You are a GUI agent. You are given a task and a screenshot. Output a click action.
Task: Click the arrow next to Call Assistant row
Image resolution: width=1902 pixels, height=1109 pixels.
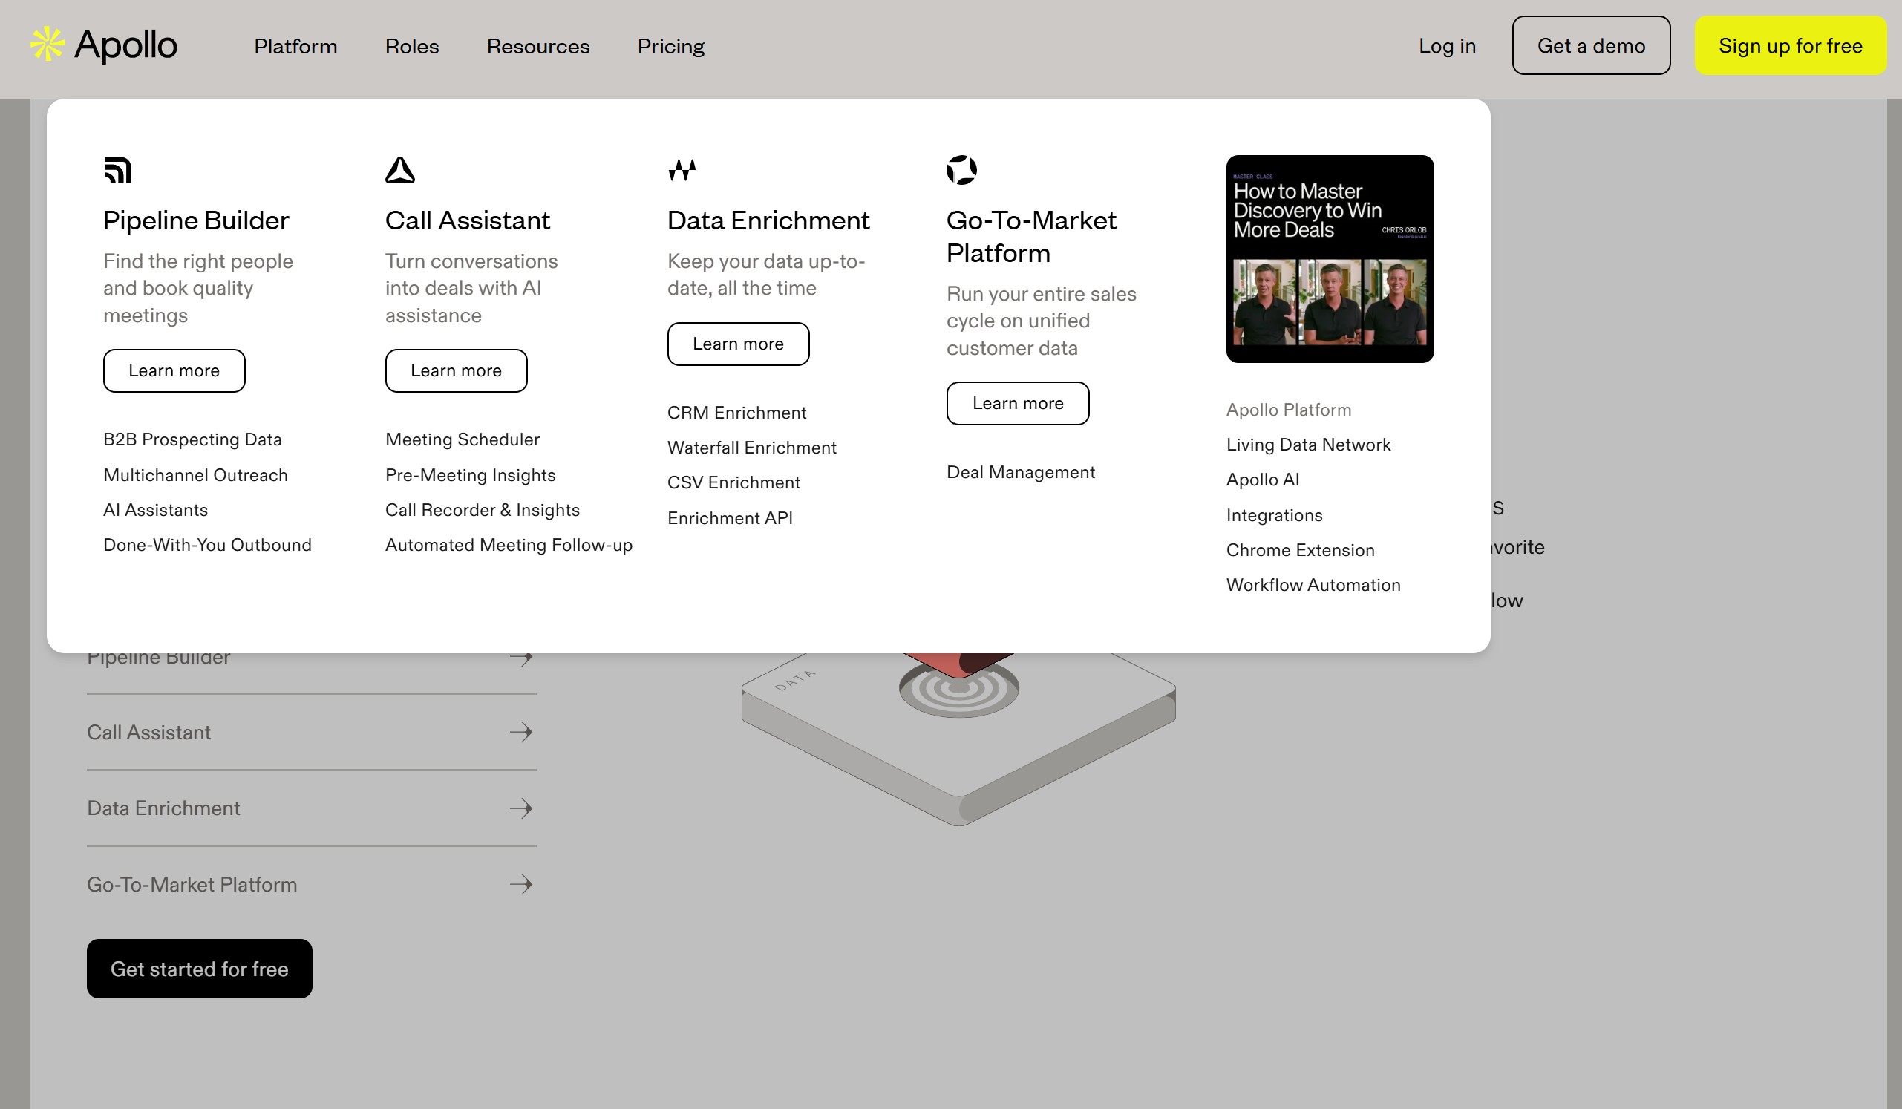click(521, 732)
